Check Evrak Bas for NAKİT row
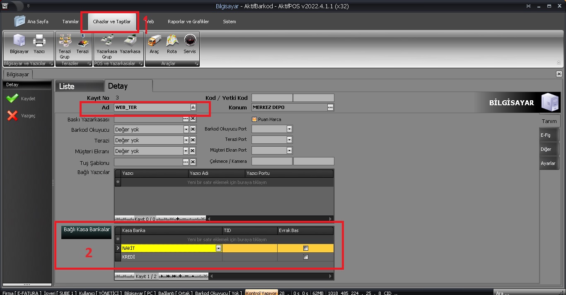 pos(306,248)
